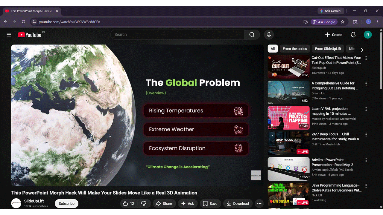383x215 pixels.
Task: Open a new browser tab
Action: click(66, 11)
